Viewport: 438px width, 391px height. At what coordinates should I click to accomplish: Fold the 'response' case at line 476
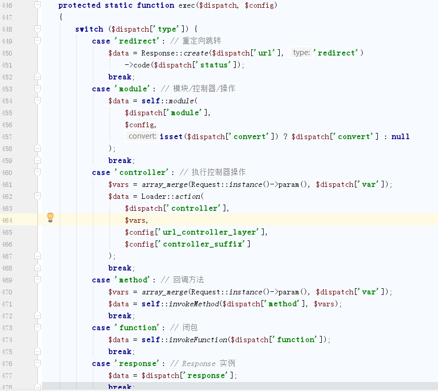pos(37,363)
